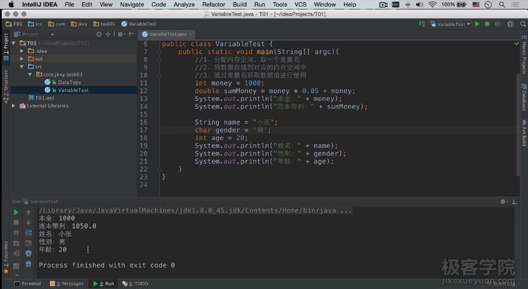This screenshot has height=289, width=528.
Task: Click the Make Project build icon
Action: click(x=420, y=24)
